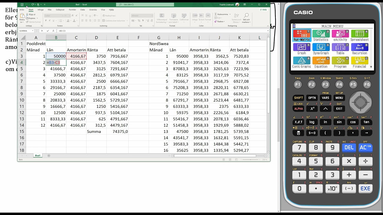Adjust the Excel zoom slider

(250, 160)
